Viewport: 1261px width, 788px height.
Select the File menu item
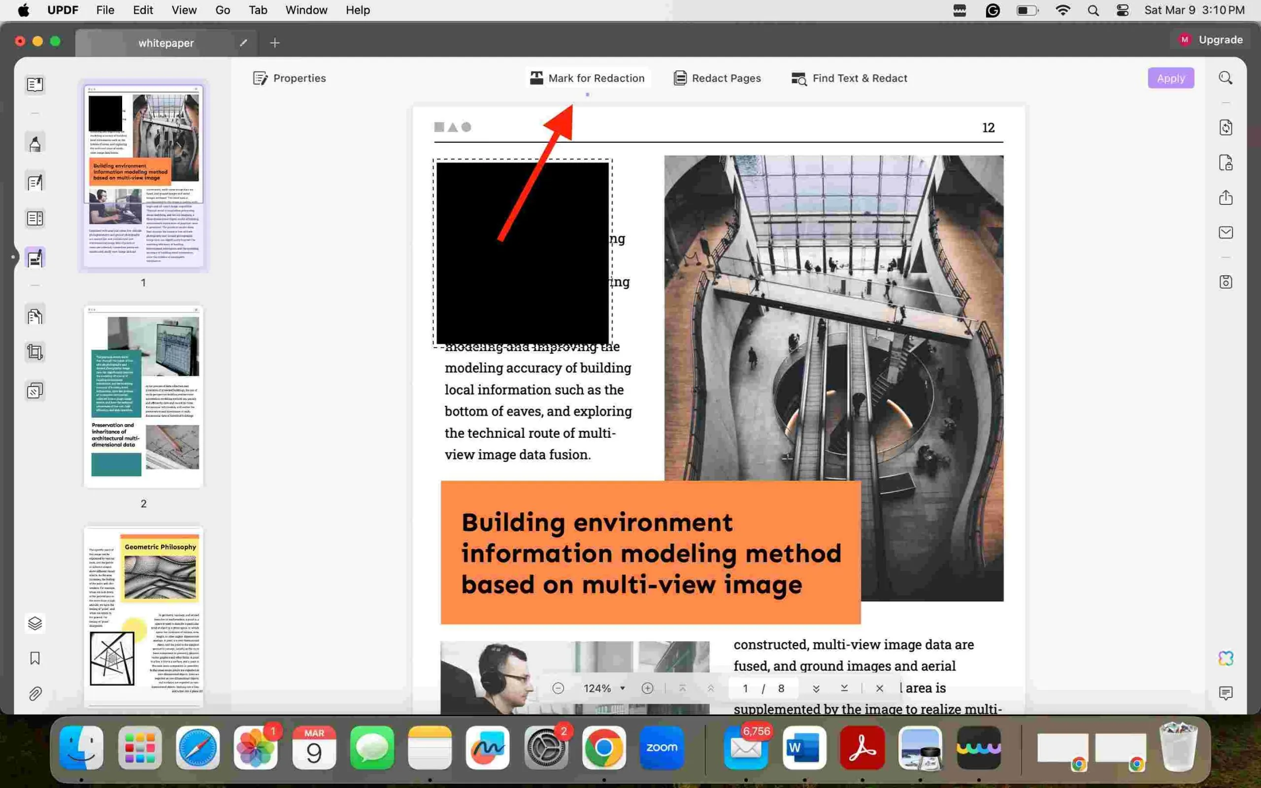[x=104, y=10]
